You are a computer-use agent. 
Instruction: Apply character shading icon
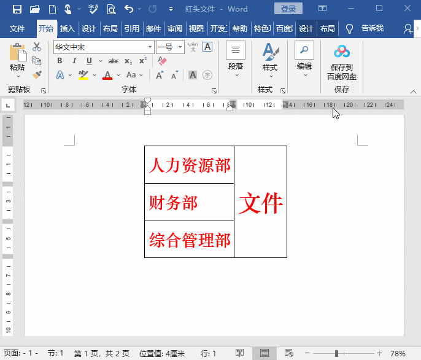pyautogui.click(x=193, y=75)
